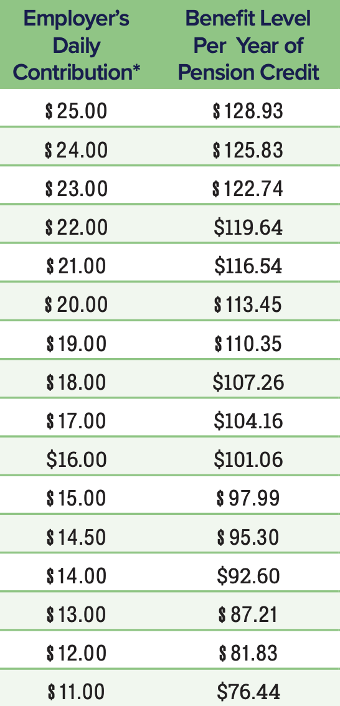Click the Employer's Daily Contribution header
The height and width of the screenshot is (706, 340).
point(77,45)
